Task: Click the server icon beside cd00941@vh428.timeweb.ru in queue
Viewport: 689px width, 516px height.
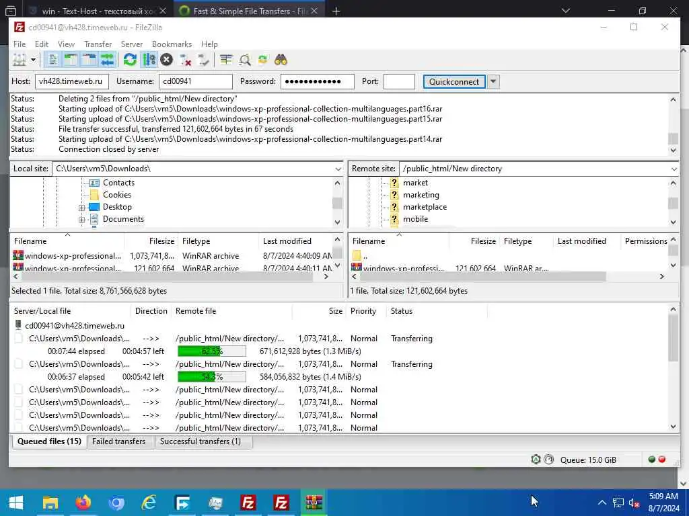Action: pyautogui.click(x=18, y=325)
